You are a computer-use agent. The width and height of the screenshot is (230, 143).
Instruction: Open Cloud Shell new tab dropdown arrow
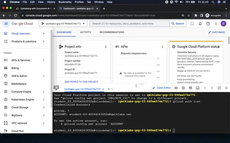click(112, 89)
